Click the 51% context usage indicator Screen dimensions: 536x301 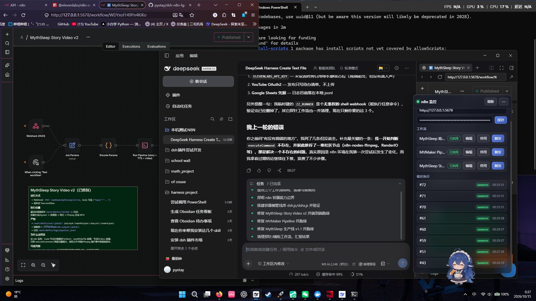[357, 274]
